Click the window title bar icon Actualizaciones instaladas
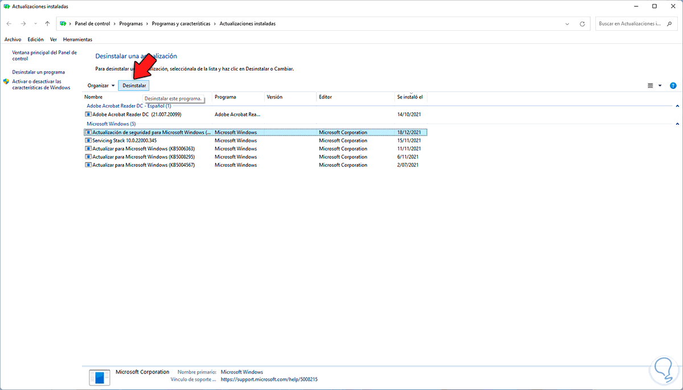Screen dimensions: 683x390 pos(6,6)
